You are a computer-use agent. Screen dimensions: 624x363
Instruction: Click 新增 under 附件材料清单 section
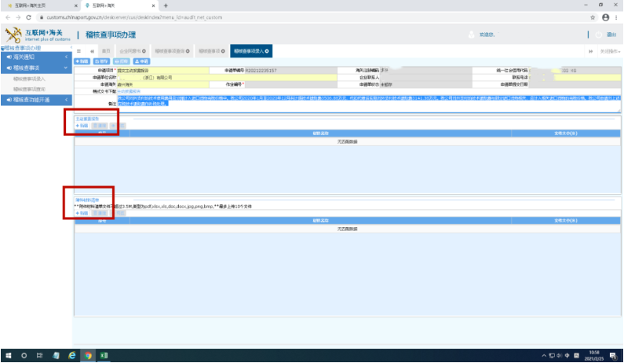point(82,213)
